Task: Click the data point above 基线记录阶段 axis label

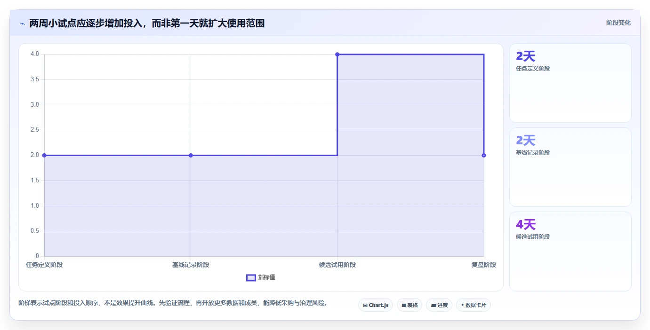Action: [191, 155]
